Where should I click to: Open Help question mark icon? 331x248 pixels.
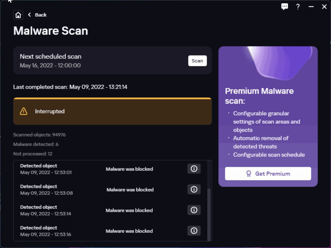point(298,7)
